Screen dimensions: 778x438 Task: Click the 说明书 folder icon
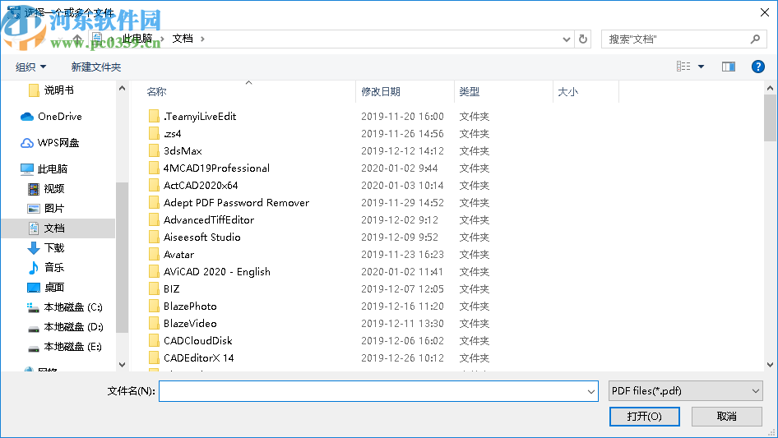pos(34,90)
